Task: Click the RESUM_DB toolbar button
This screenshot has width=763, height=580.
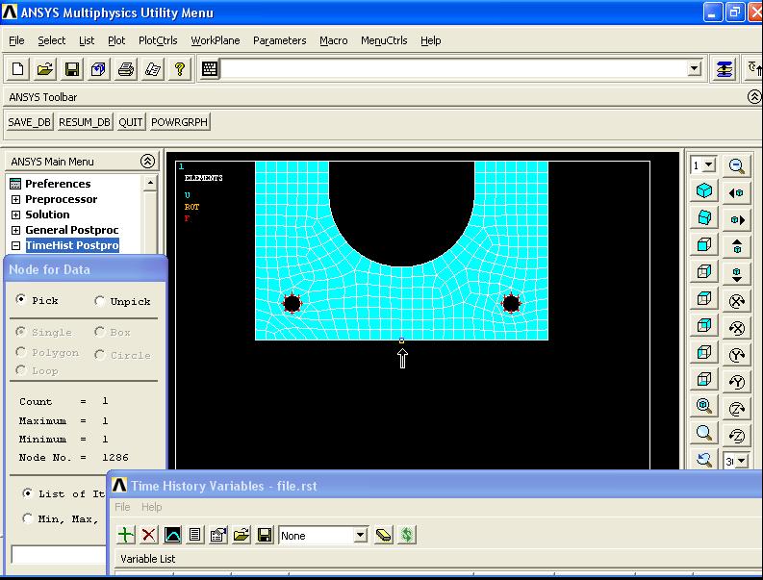Action: click(85, 122)
